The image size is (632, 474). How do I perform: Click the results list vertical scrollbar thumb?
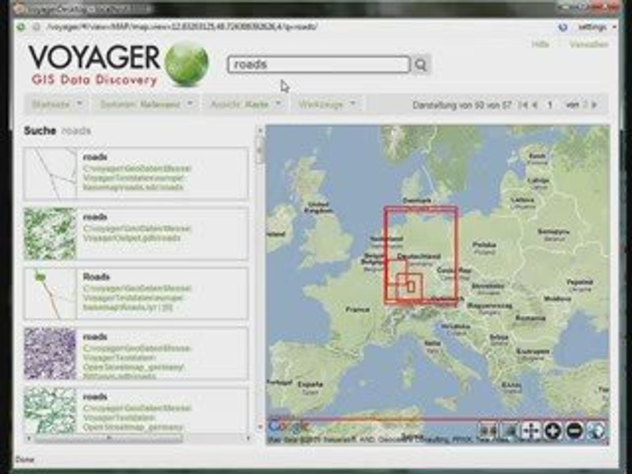pyautogui.click(x=260, y=150)
